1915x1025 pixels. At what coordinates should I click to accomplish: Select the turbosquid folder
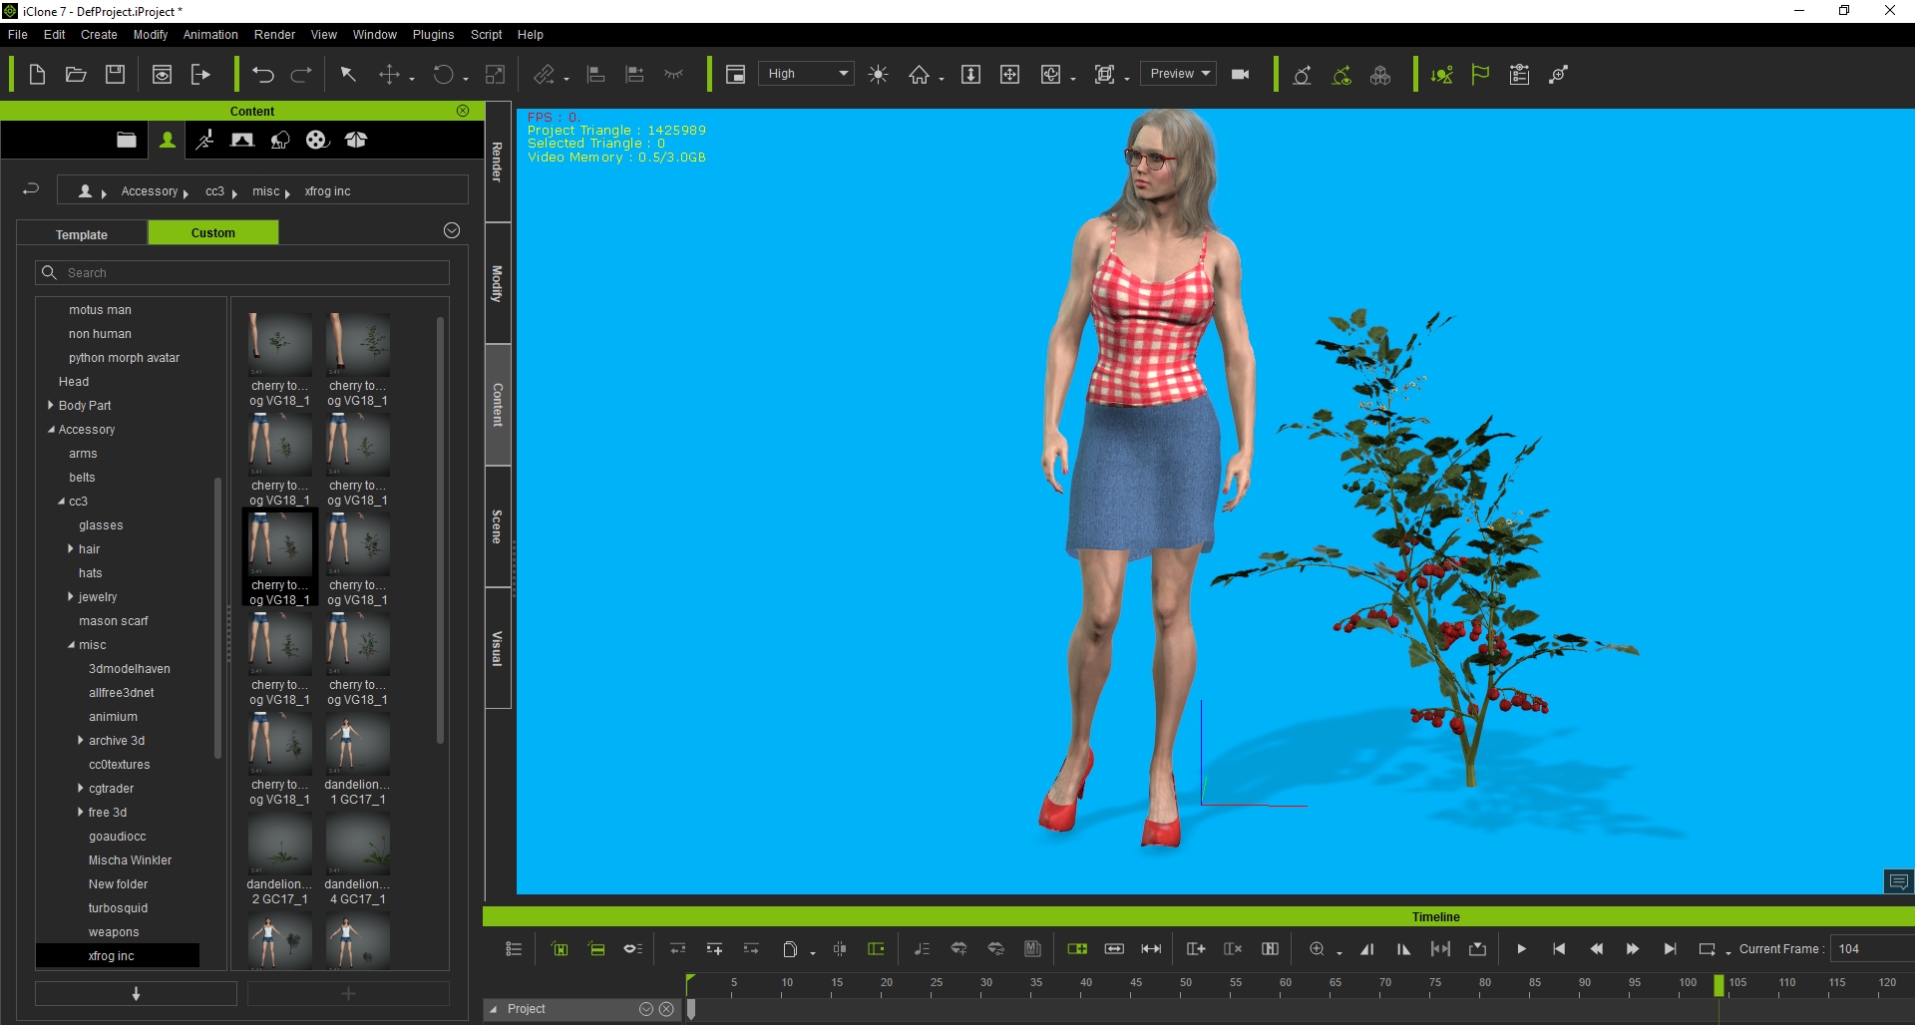pyautogui.click(x=118, y=908)
